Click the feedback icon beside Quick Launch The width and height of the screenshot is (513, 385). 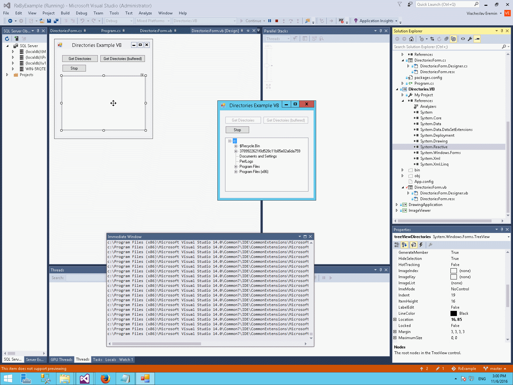click(x=410, y=4)
